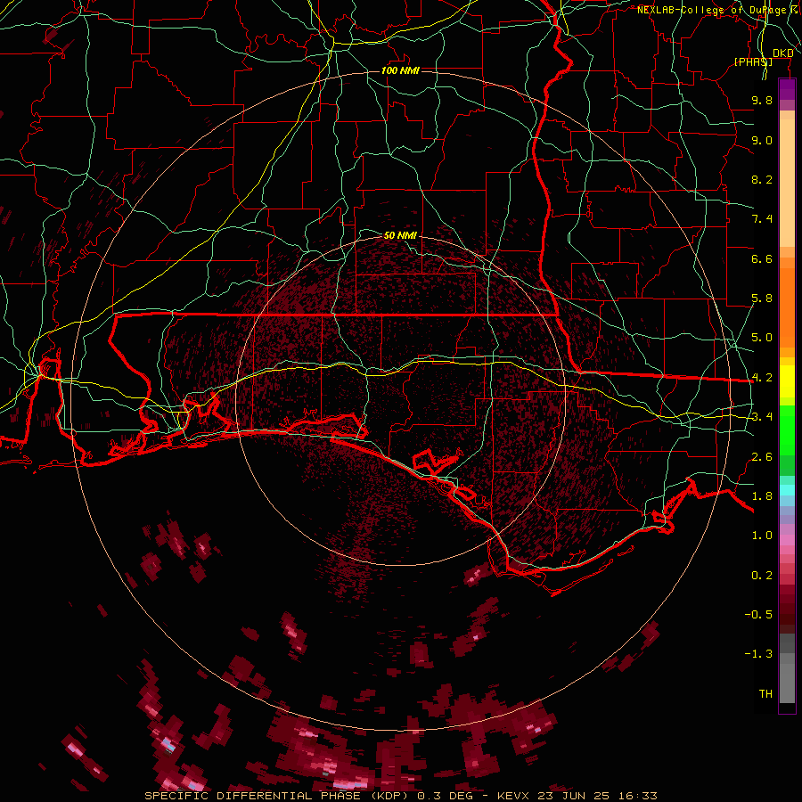Click the [PHAS] units label
Viewport: 802px width, 802px height.
pos(753,61)
